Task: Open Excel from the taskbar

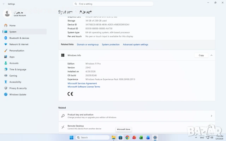Action: (141, 137)
